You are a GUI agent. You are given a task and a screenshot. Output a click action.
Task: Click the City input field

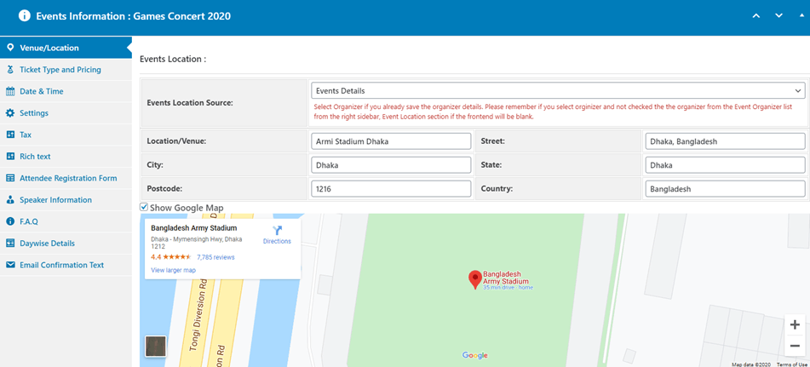point(391,164)
